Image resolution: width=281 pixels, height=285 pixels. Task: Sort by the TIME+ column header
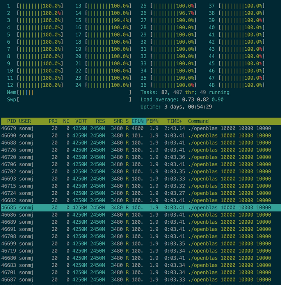point(174,121)
